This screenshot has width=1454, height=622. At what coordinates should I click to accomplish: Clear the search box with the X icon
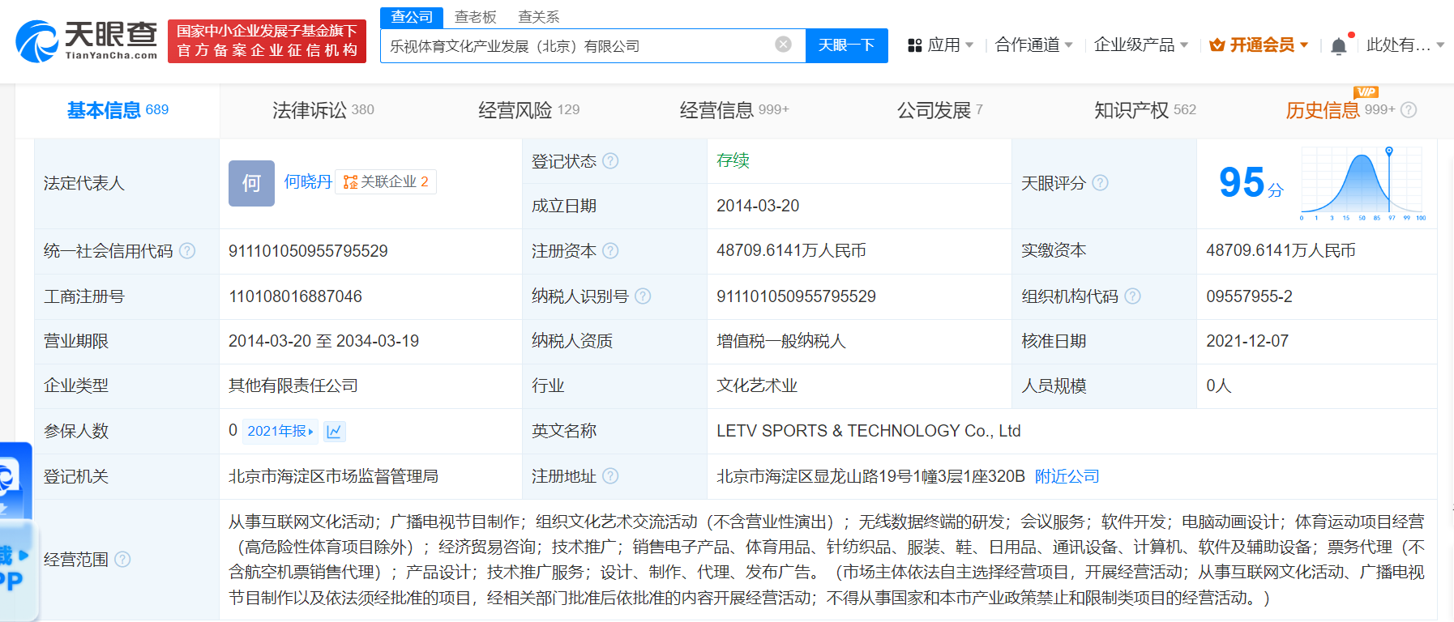(x=783, y=45)
